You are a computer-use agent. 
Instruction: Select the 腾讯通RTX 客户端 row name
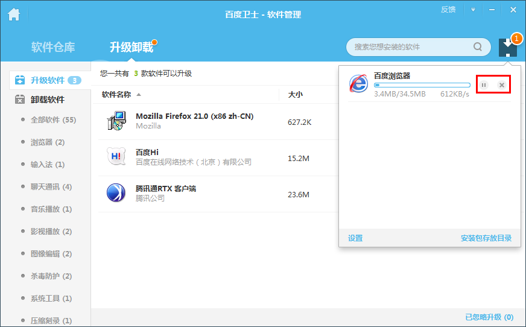pos(166,188)
